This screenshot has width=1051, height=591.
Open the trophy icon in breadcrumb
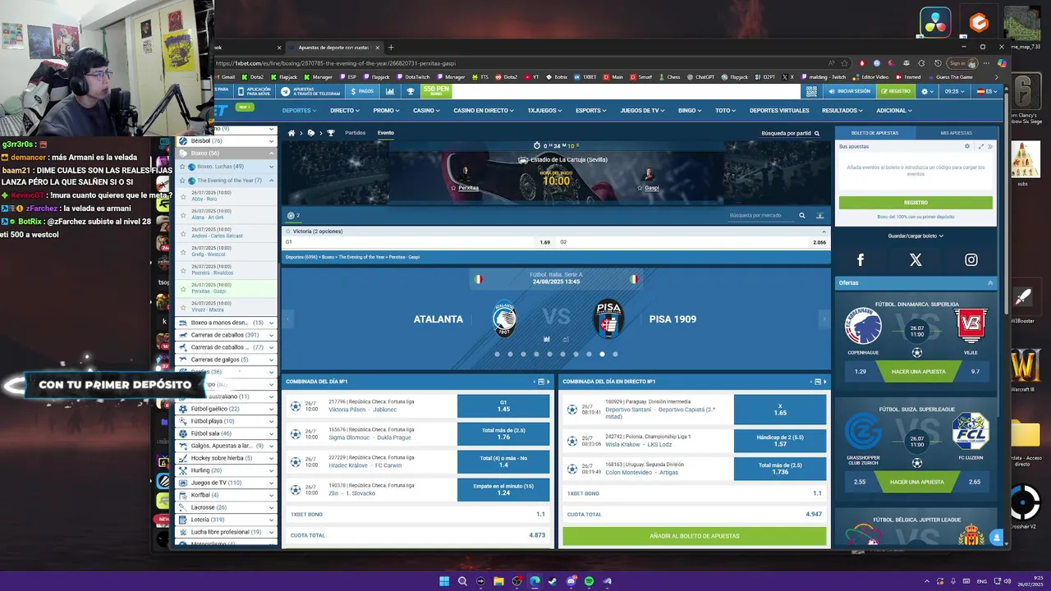[x=331, y=133]
